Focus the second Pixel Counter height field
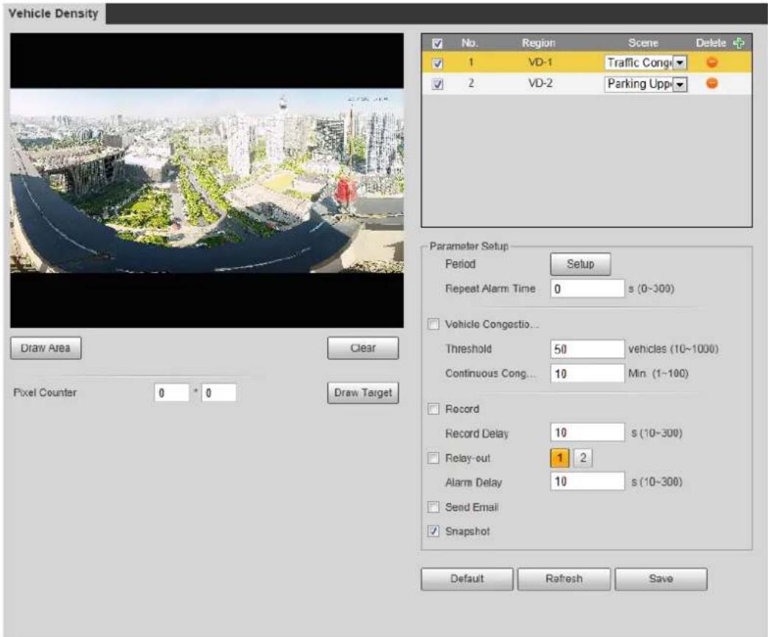The width and height of the screenshot is (768, 637). (219, 392)
